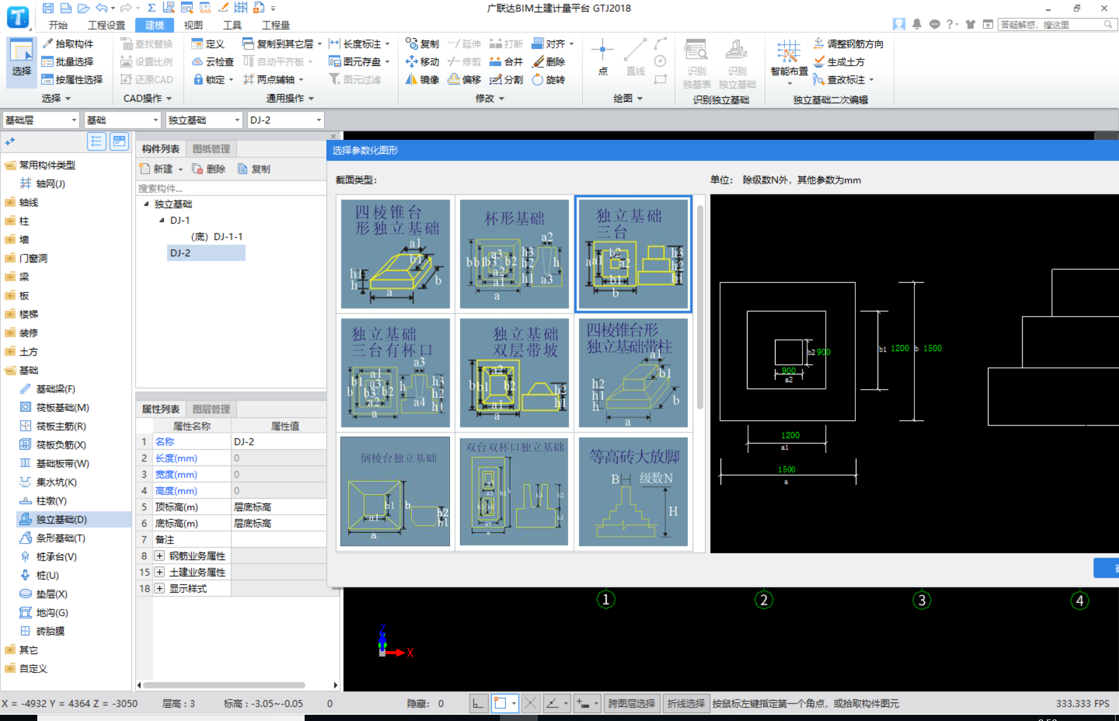
Task: Toggle the orthogonal mode button in the status bar
Action: 478,703
